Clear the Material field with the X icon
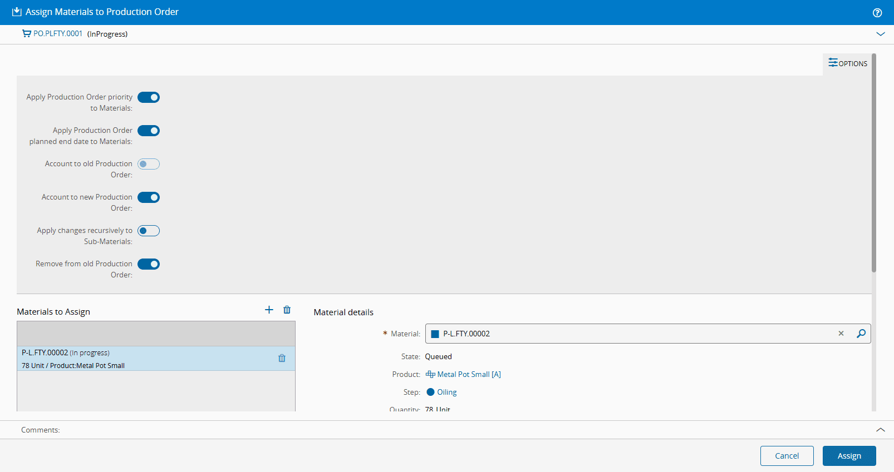The height and width of the screenshot is (472, 894). click(x=841, y=334)
